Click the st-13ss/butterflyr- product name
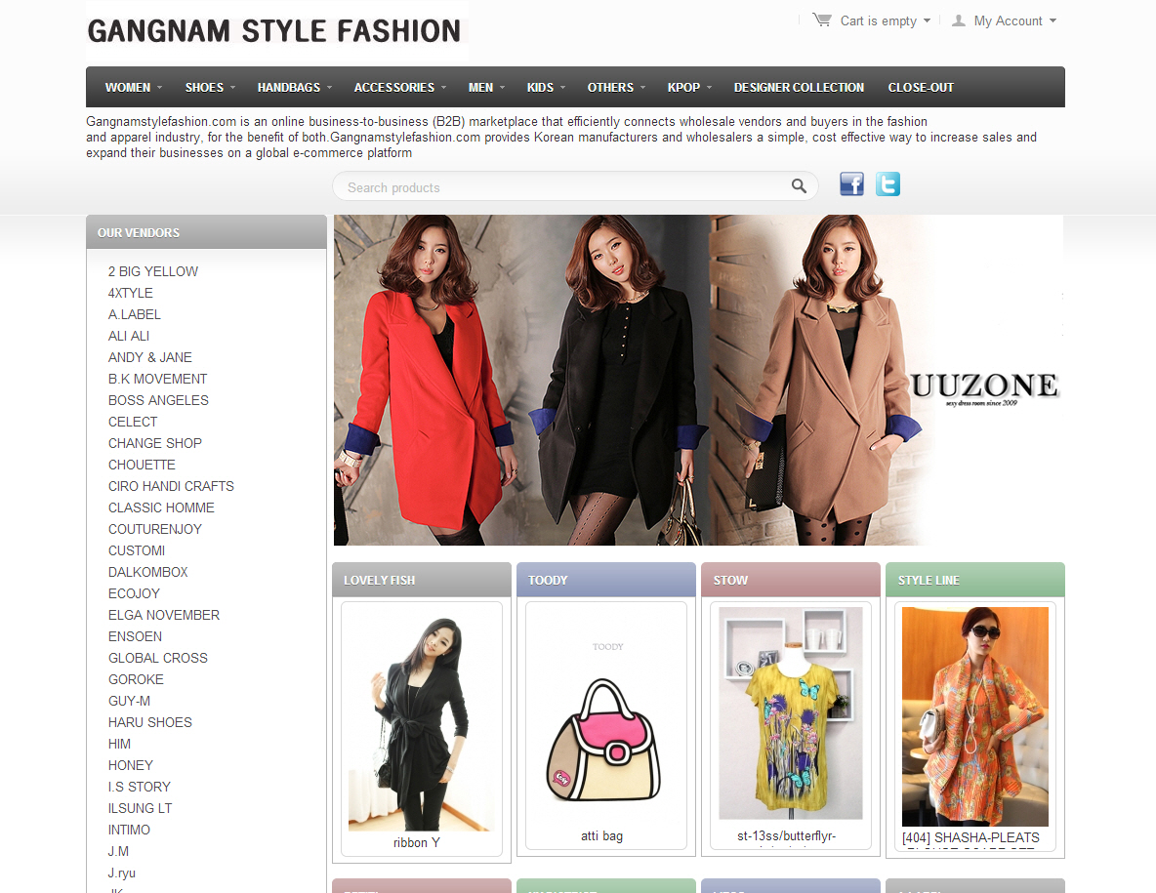1156x893 pixels. (787, 836)
